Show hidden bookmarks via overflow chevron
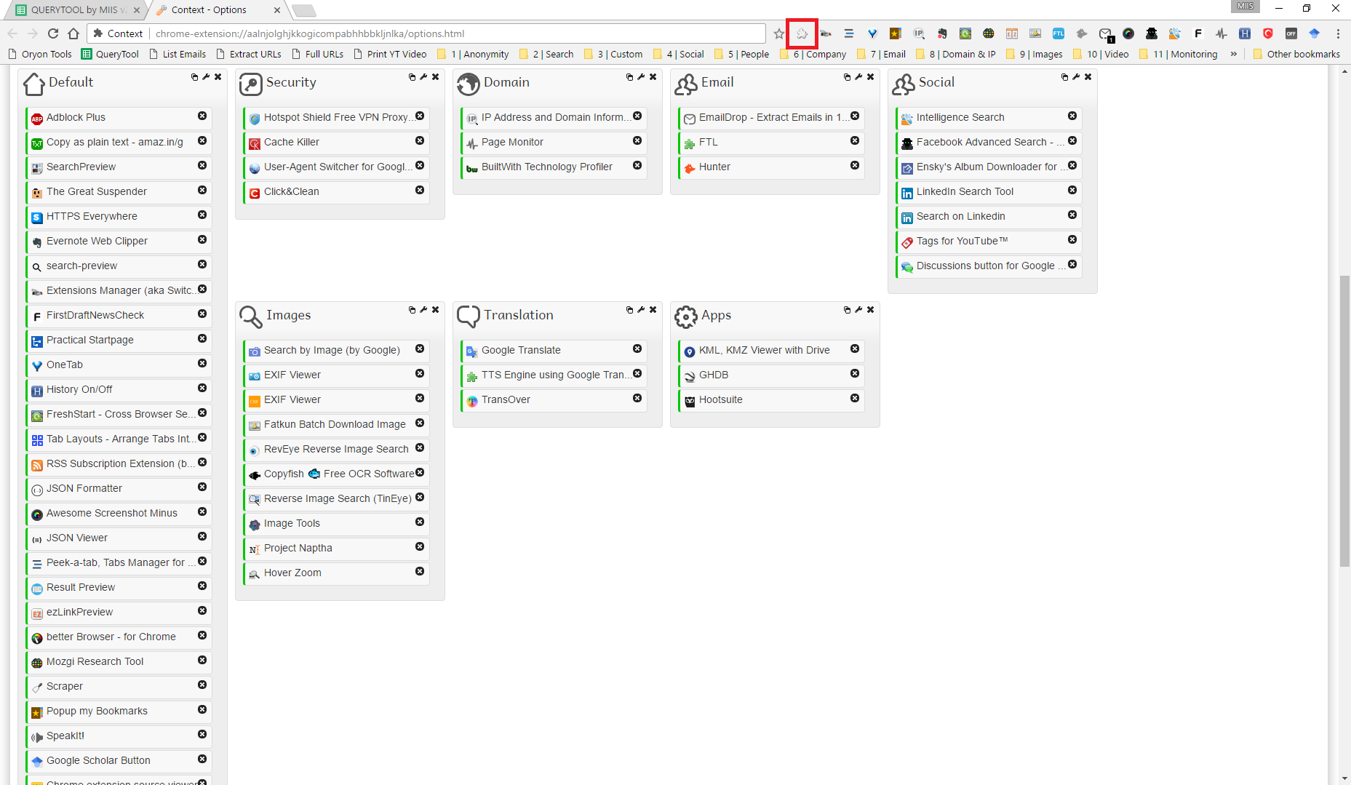Screen dimensions: 1351x785 [x=1233, y=54]
